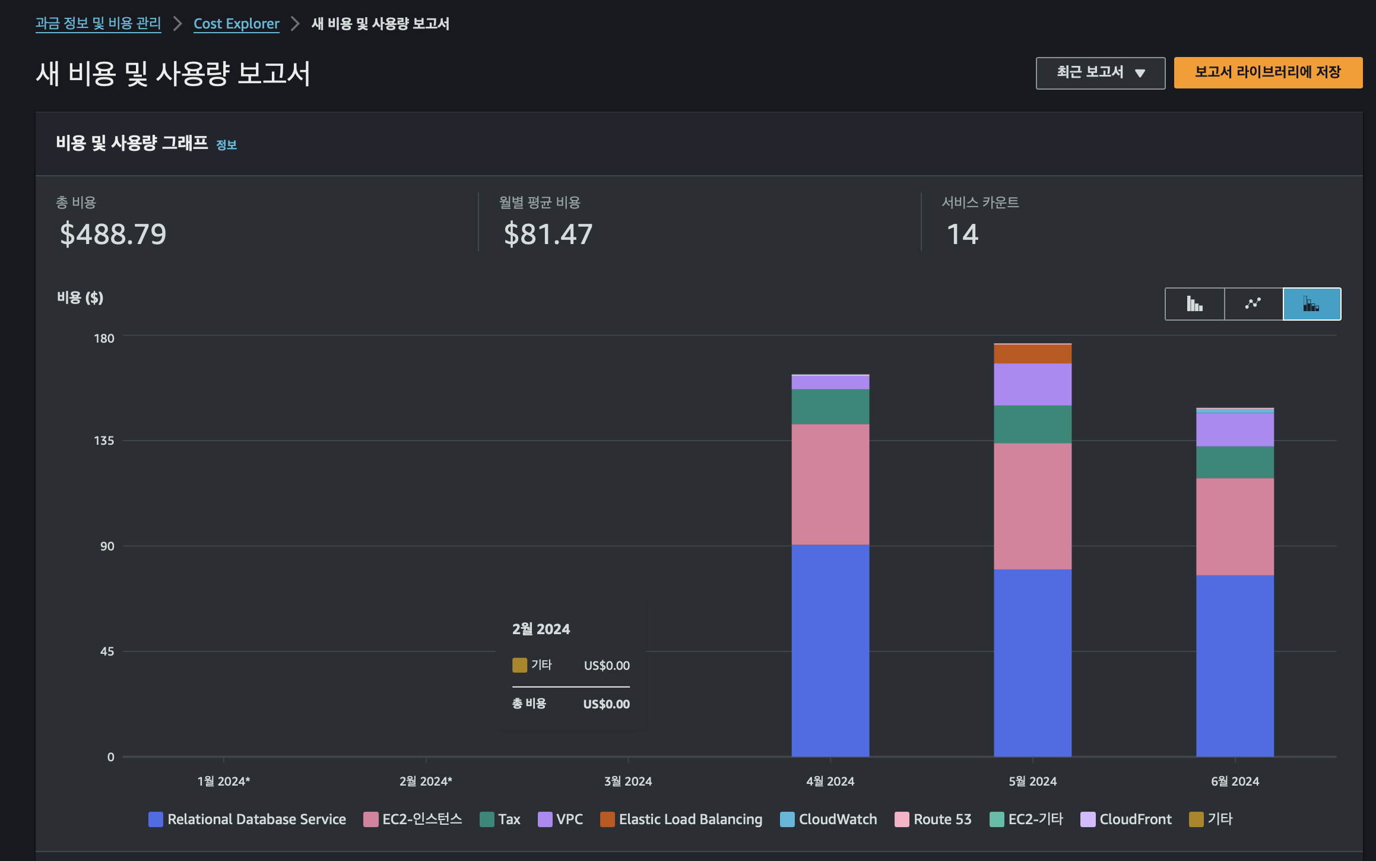The width and height of the screenshot is (1376, 861).
Task: Click the CloudWatch legend swatch
Action: (787, 819)
